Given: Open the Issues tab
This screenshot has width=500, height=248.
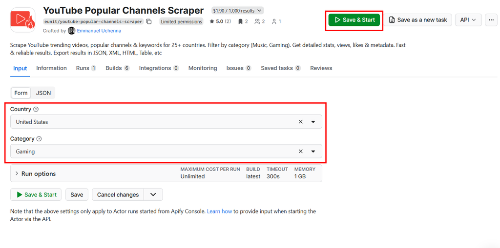Looking at the screenshot, I should [239, 68].
